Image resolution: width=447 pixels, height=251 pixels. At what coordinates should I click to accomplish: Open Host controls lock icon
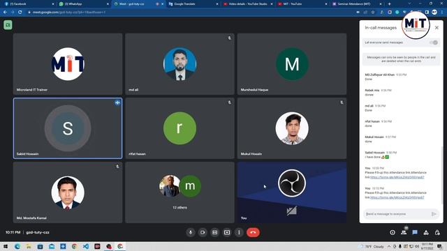point(437,232)
